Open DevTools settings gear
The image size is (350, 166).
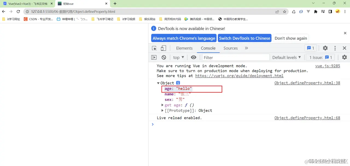pyautogui.click(x=325, y=48)
